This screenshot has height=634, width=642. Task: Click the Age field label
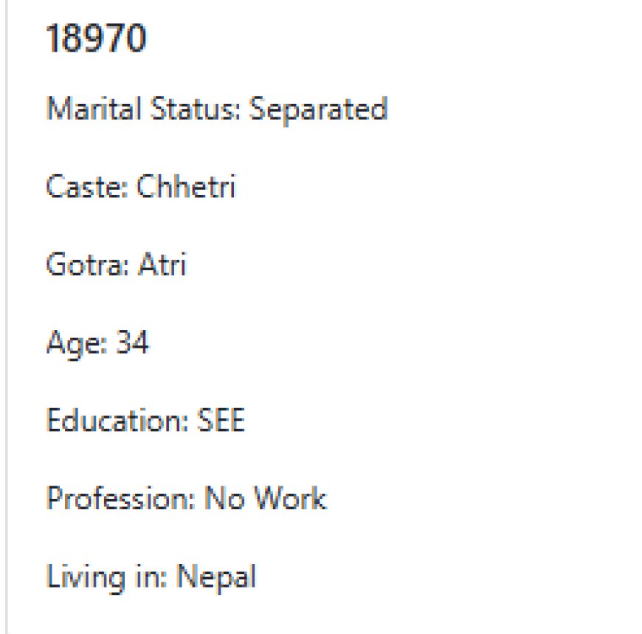pyautogui.click(x=77, y=344)
